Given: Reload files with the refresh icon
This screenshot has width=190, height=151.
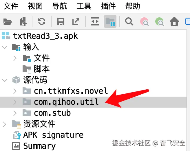Looking at the screenshot, I should click(x=42, y=21).
